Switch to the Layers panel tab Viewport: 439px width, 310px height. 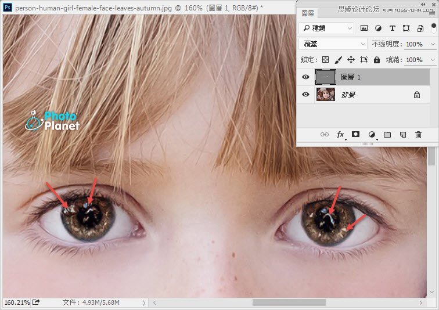[x=307, y=13]
